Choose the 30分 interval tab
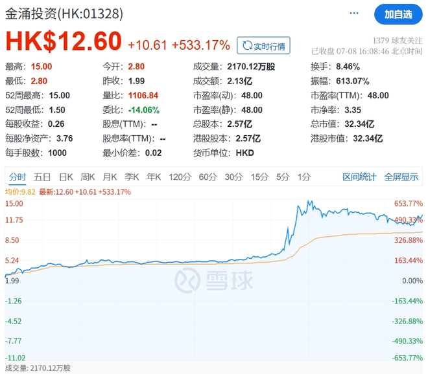 pos(233,177)
